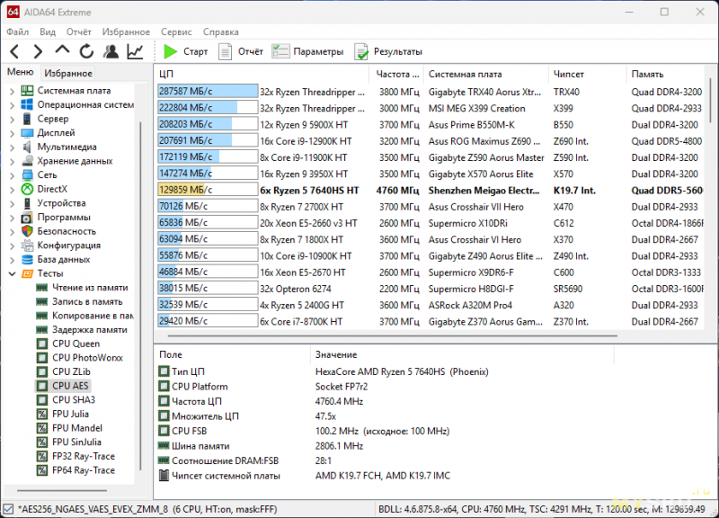Click the 172119 МБ/с result bar
719x518 pixels.
208,156
